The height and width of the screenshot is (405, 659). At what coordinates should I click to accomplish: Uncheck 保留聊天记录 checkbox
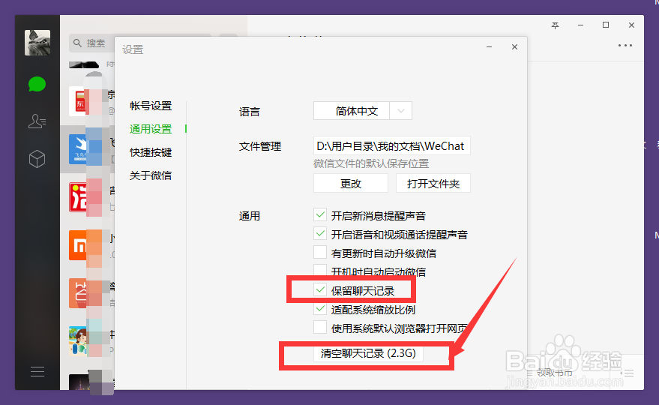pos(320,290)
